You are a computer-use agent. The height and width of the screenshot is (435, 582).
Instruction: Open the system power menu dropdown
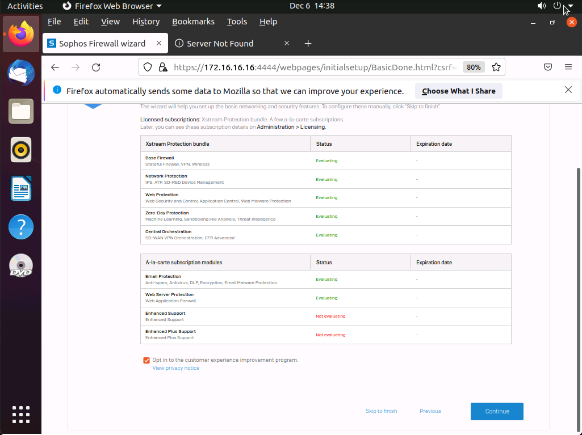click(570, 6)
